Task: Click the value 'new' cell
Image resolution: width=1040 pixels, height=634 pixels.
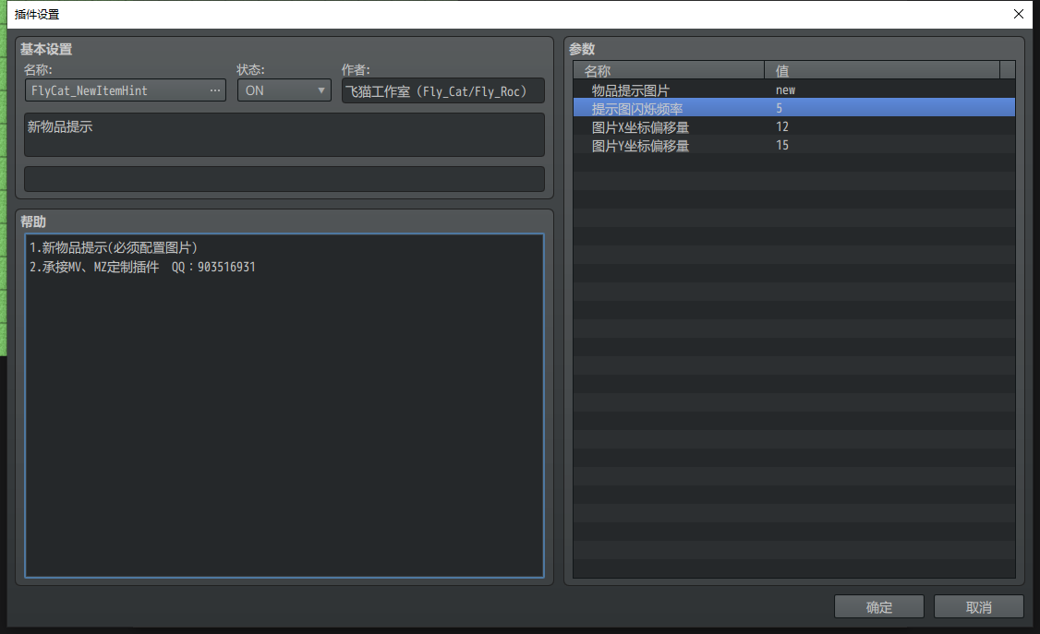Action: (889, 90)
